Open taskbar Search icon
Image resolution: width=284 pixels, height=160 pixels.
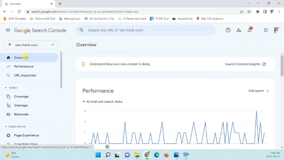(x=108, y=155)
